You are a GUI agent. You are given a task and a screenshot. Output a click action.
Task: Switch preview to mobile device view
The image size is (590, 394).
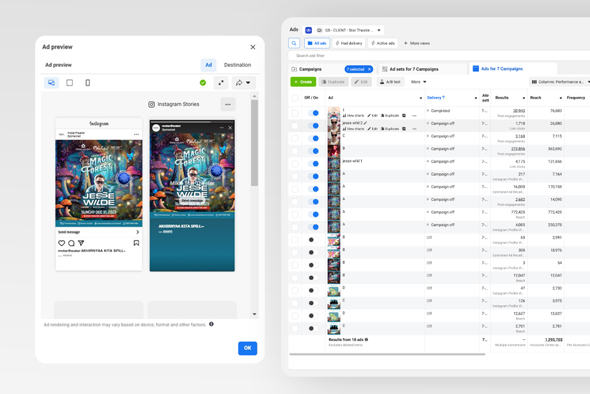(88, 83)
